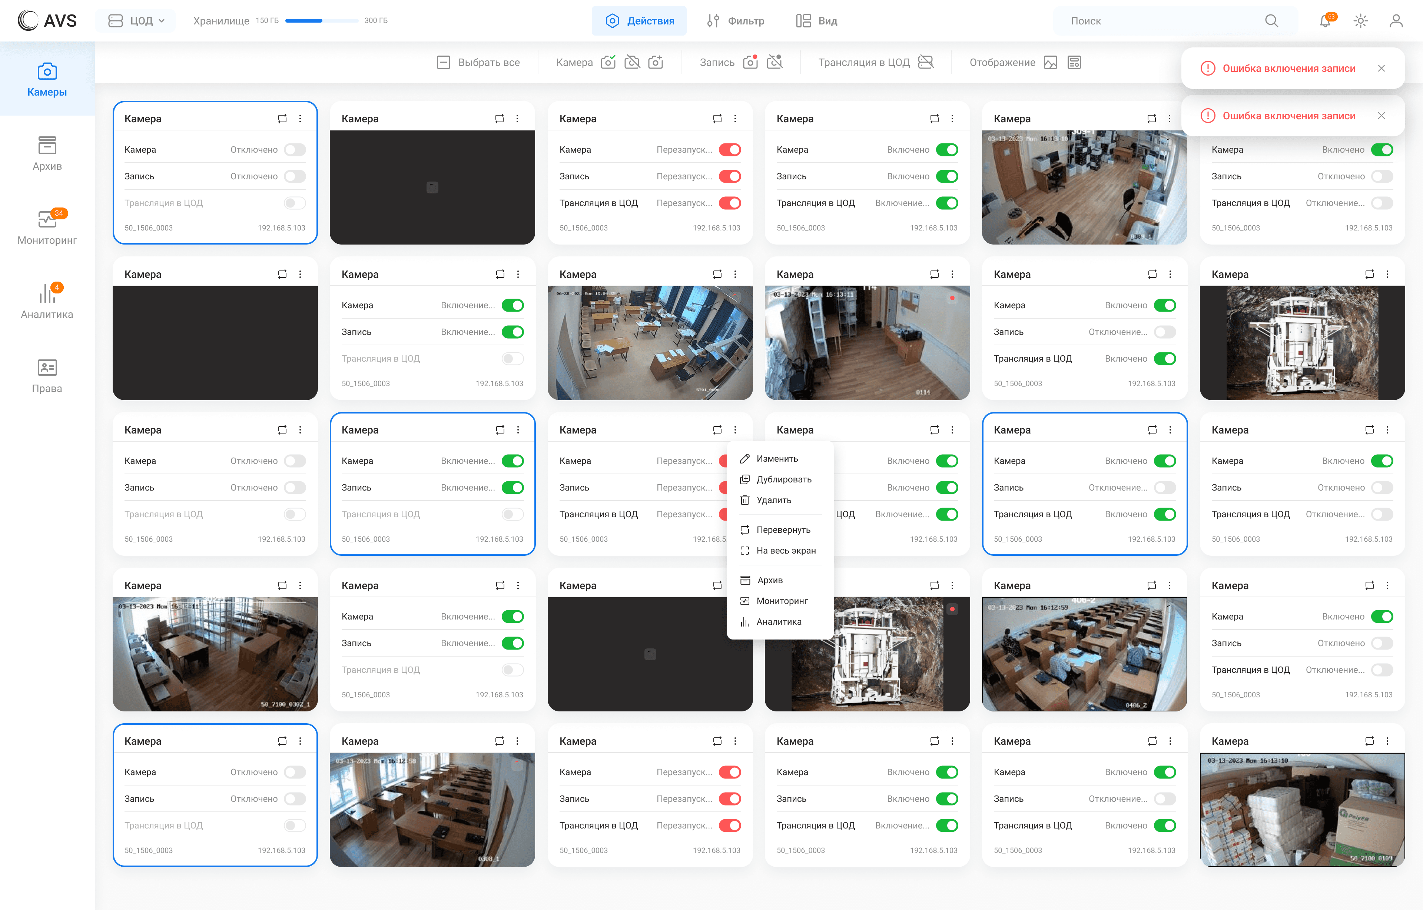
Task: Click the Действия button
Action: pos(639,21)
